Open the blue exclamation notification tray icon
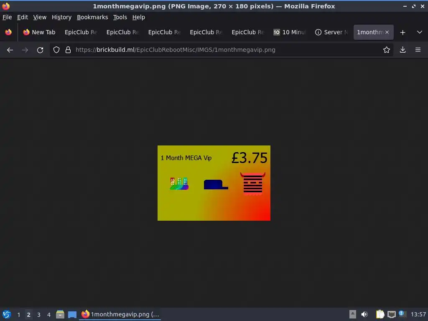 coord(403,314)
